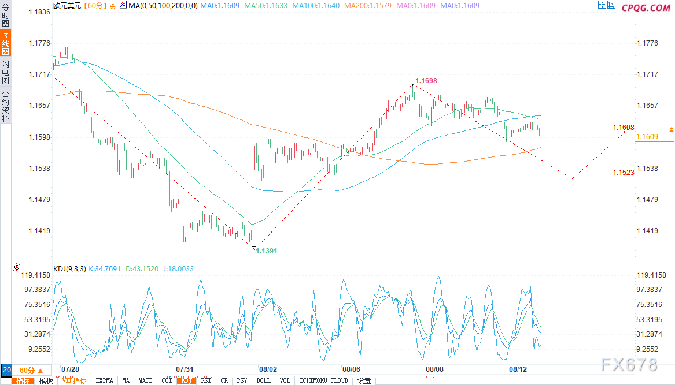The image size is (675, 385).
Task: Open the 60分 timeframe dropdown
Action: click(31, 370)
